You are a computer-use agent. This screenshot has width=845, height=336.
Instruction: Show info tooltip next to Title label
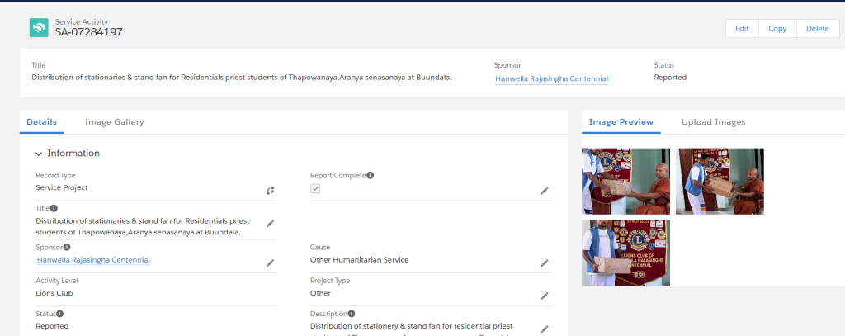[54, 208]
